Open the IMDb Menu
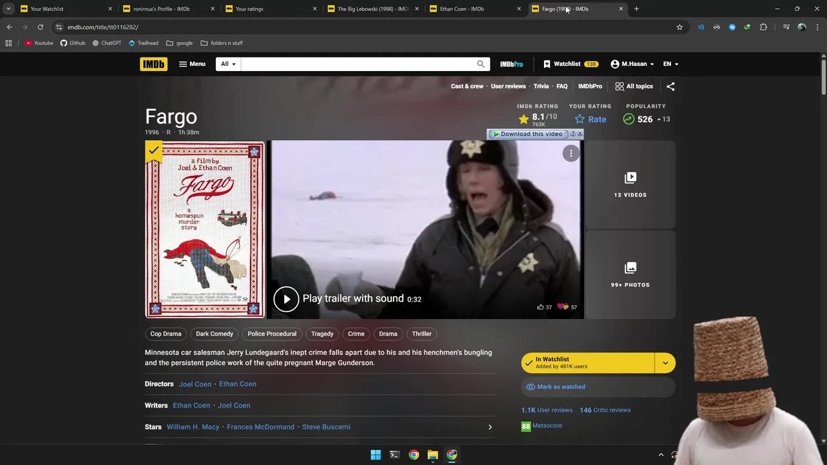The image size is (827, 465). point(192,64)
